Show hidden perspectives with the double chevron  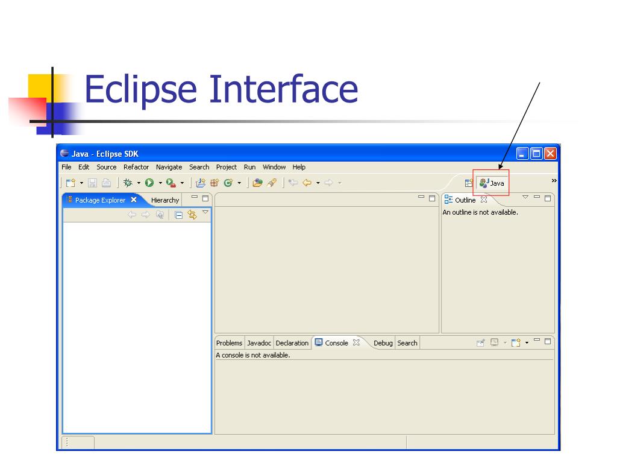click(554, 180)
